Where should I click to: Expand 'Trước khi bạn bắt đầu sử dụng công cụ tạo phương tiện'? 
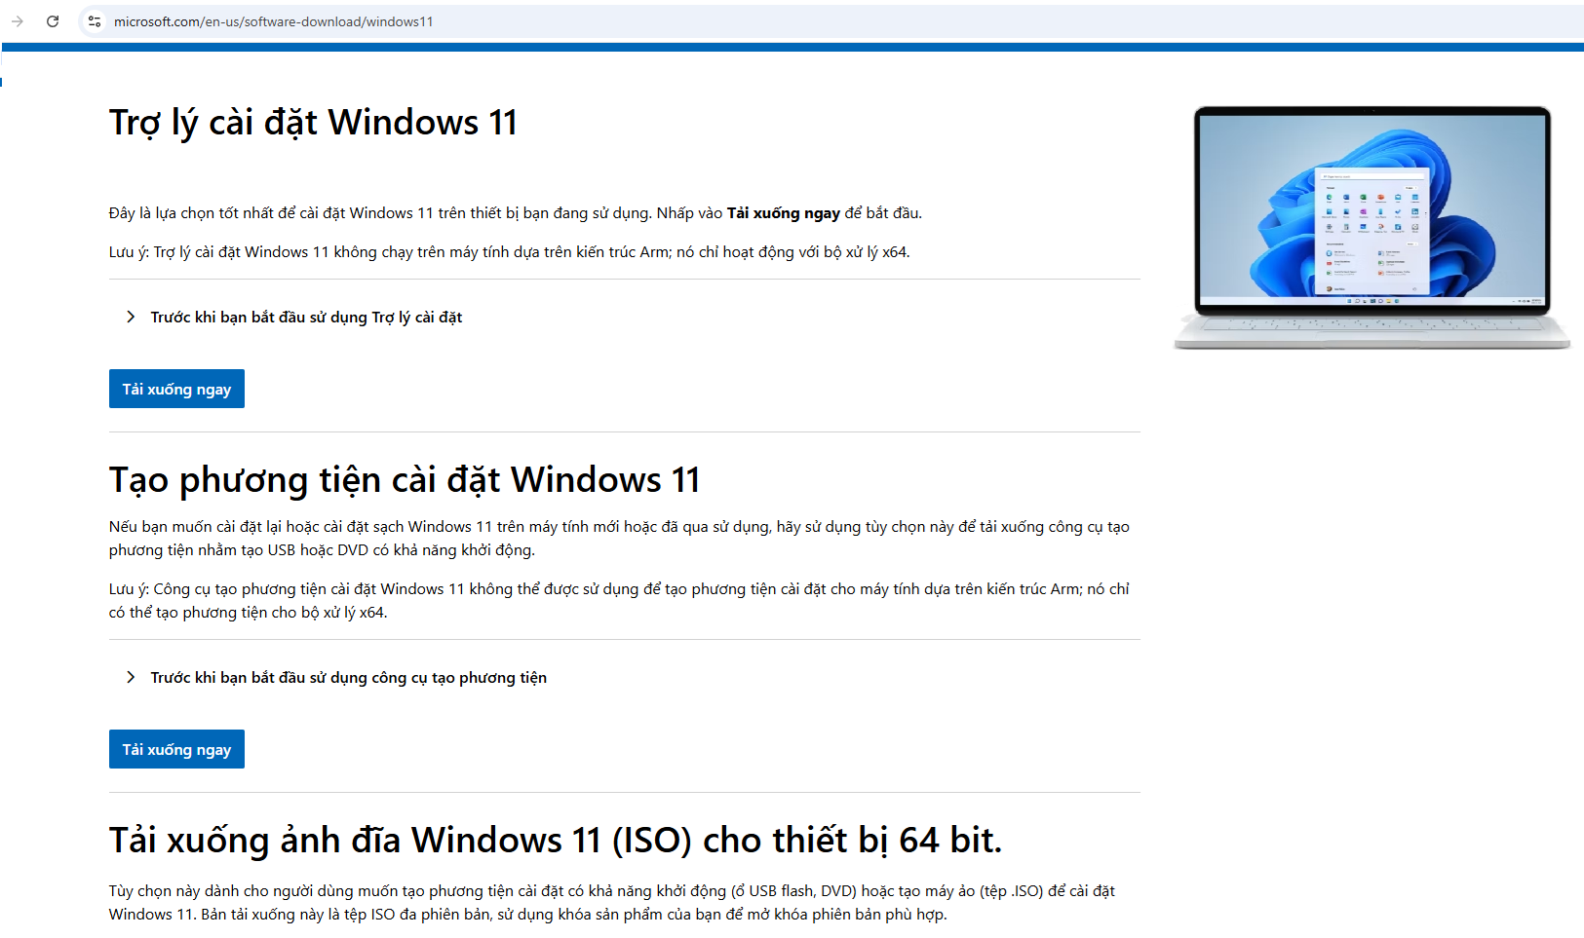336,678
